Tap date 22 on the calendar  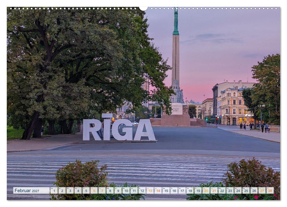pyautogui.click(x=222, y=190)
